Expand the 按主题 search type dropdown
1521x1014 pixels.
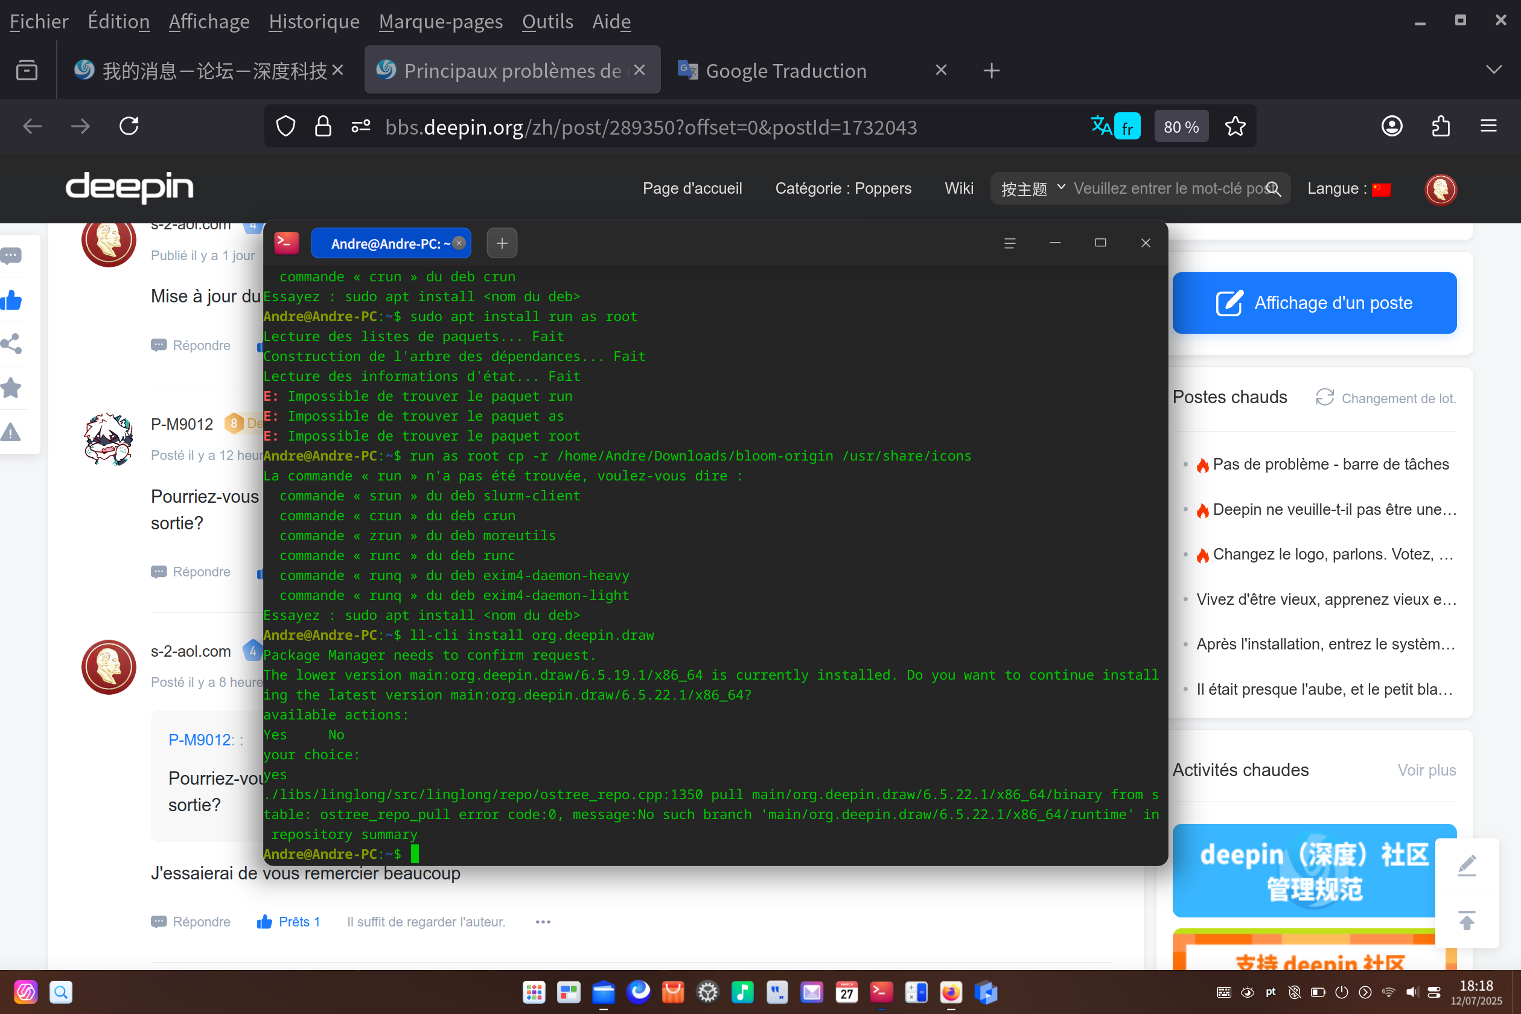point(1033,189)
